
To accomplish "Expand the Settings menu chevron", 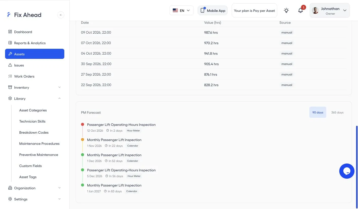I will coord(59,199).
